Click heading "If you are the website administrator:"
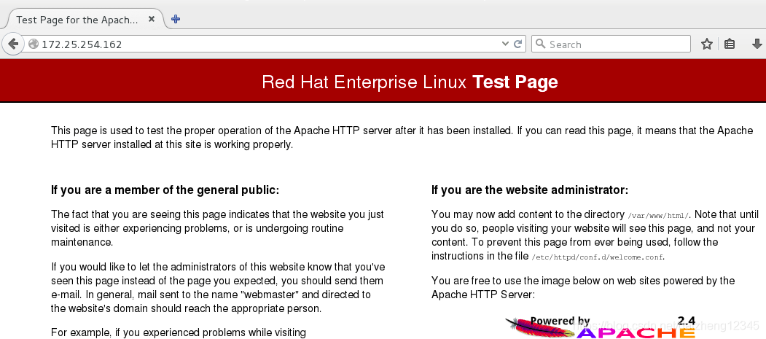 530,190
